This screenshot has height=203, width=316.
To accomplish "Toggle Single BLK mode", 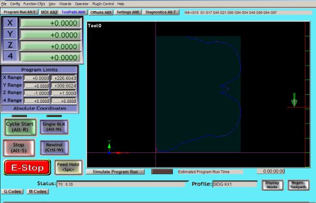I will 54,127.
